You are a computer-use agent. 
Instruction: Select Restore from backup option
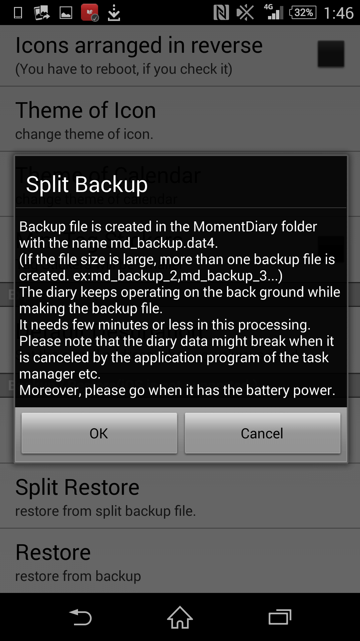click(180, 561)
